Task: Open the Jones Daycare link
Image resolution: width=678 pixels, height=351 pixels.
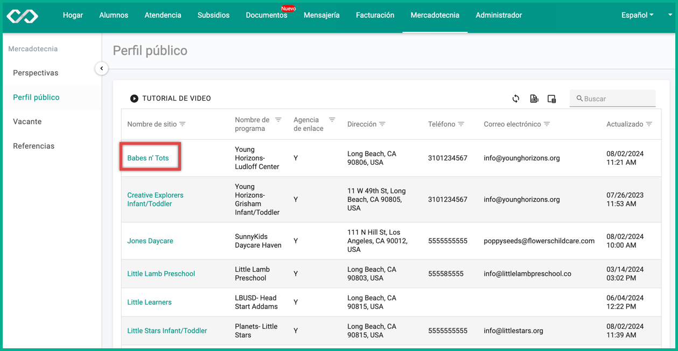Action: tap(150, 241)
